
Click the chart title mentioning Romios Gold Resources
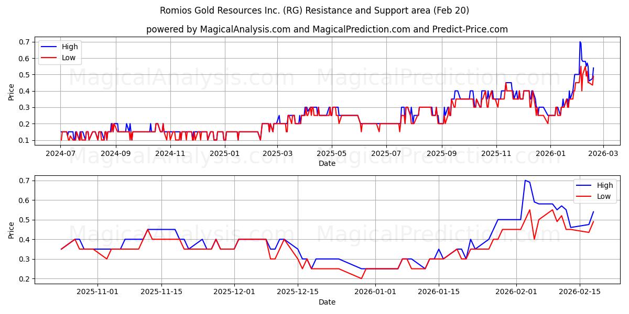point(314,10)
